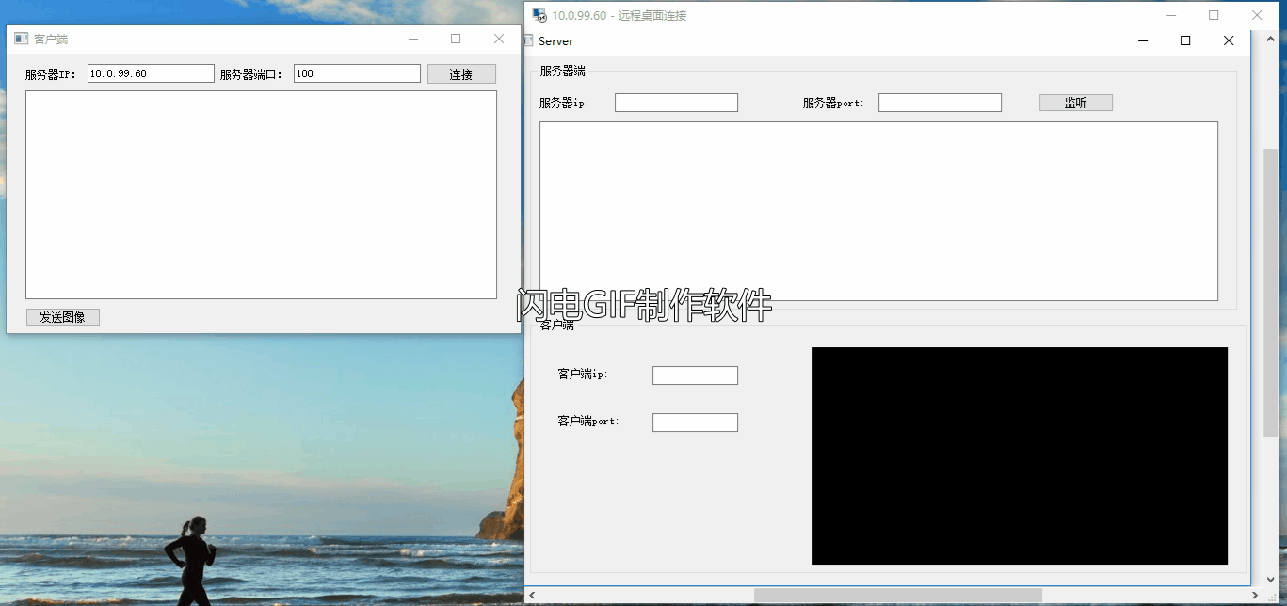Click the horizontal scrollbar left arrow
1287x606 pixels.
(533, 596)
